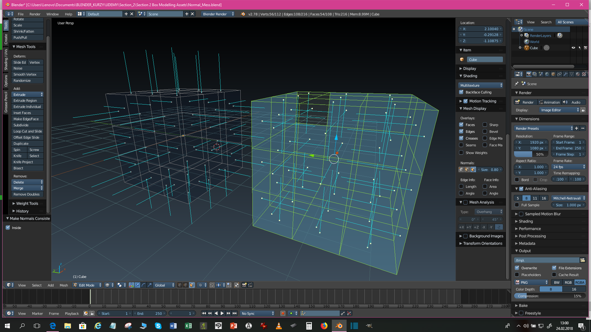The width and height of the screenshot is (591, 332).
Task: Open the Render menu in top bar
Action: pyautogui.click(x=35, y=14)
